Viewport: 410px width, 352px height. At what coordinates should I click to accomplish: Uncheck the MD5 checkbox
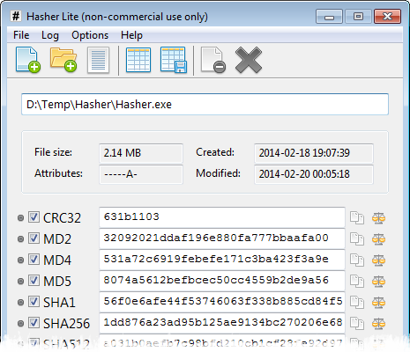[34, 281]
